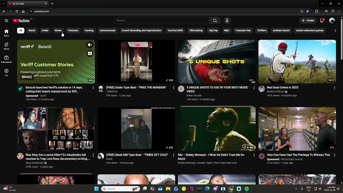Open browser extensions puzzle icon
This screenshot has height=193, width=343.
click(x=316, y=11)
